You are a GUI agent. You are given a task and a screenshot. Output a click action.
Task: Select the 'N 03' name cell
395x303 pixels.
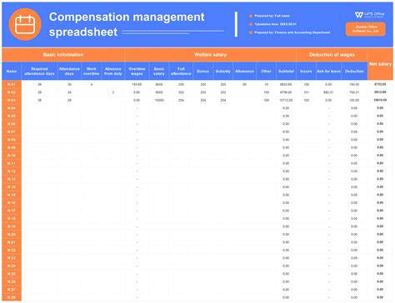[12, 100]
